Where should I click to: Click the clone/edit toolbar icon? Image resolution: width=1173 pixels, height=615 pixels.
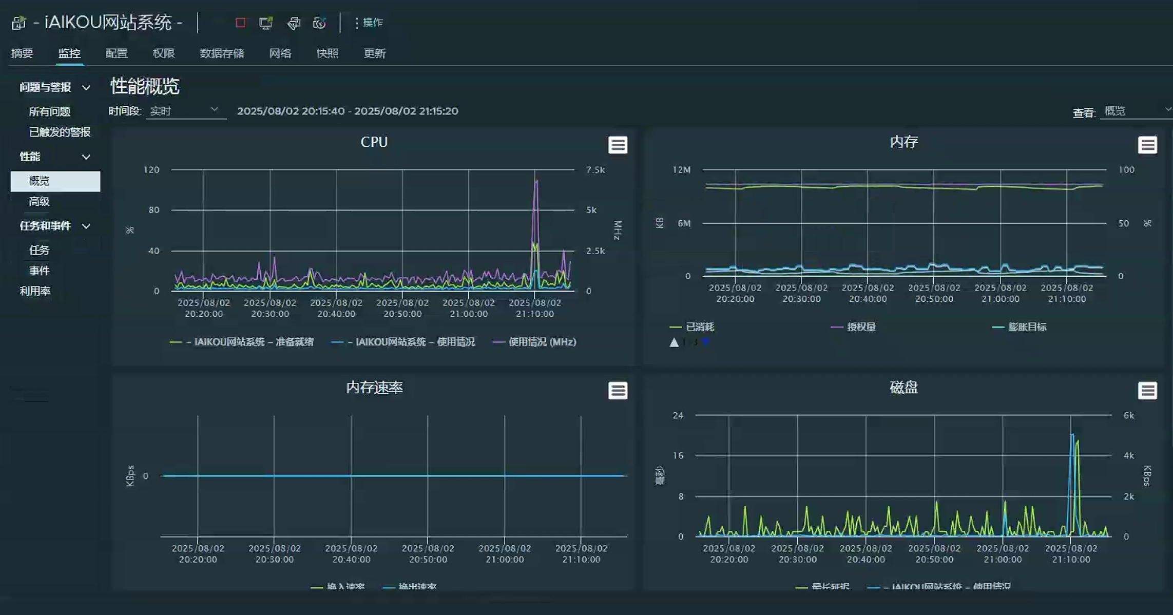point(293,23)
